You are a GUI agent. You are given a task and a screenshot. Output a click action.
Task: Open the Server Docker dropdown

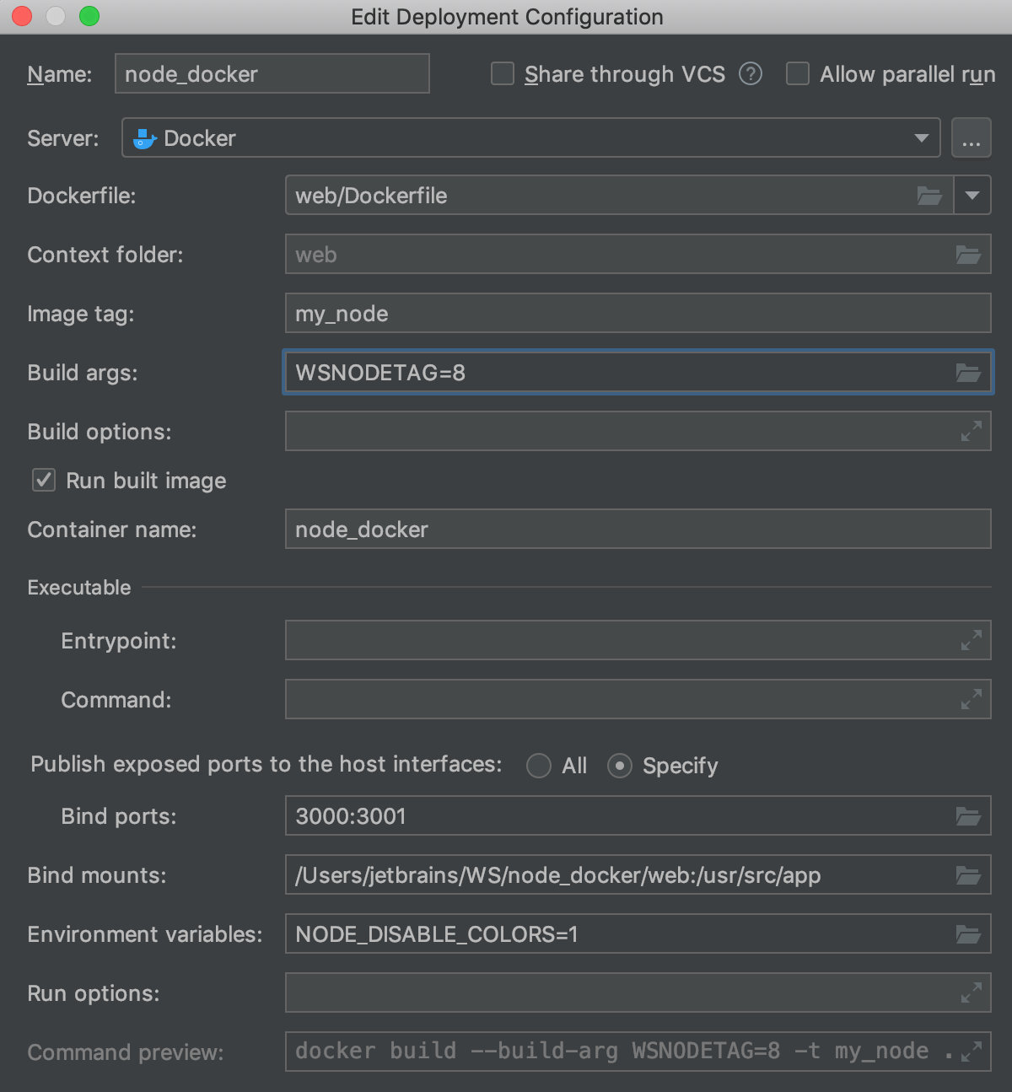coord(531,137)
